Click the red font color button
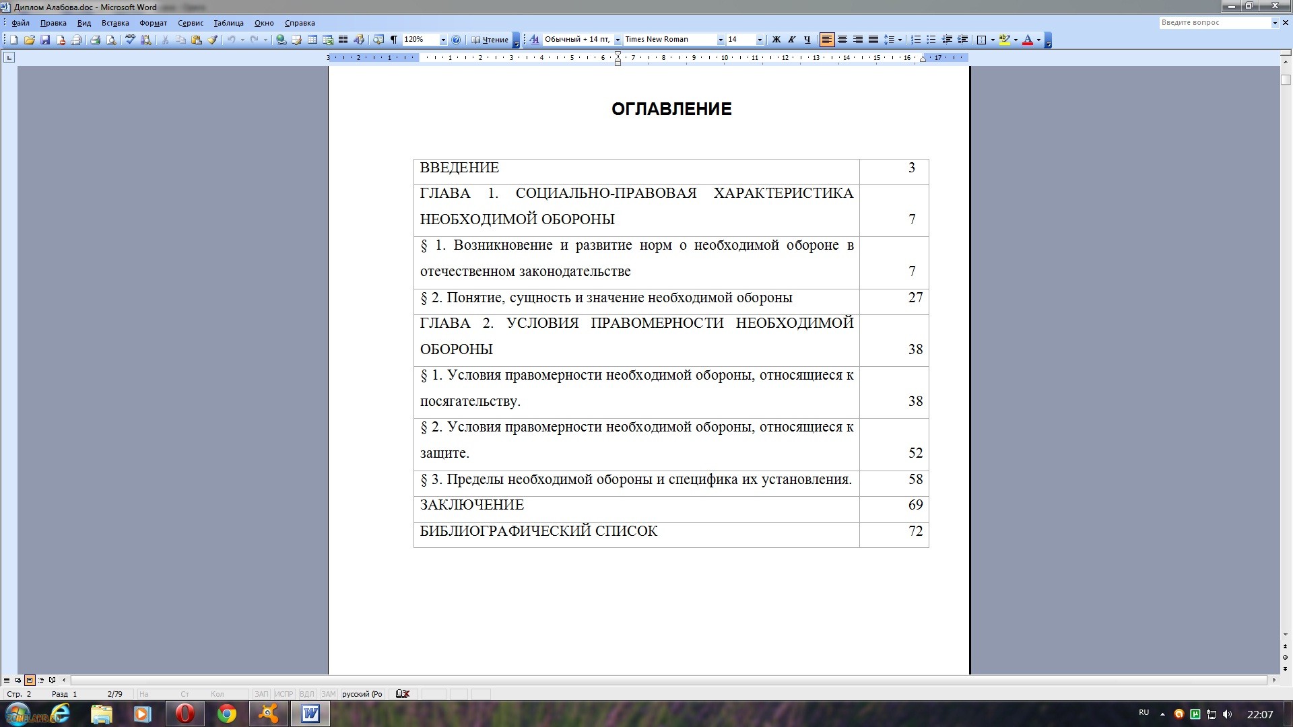This screenshot has height=727, width=1293. (1028, 40)
